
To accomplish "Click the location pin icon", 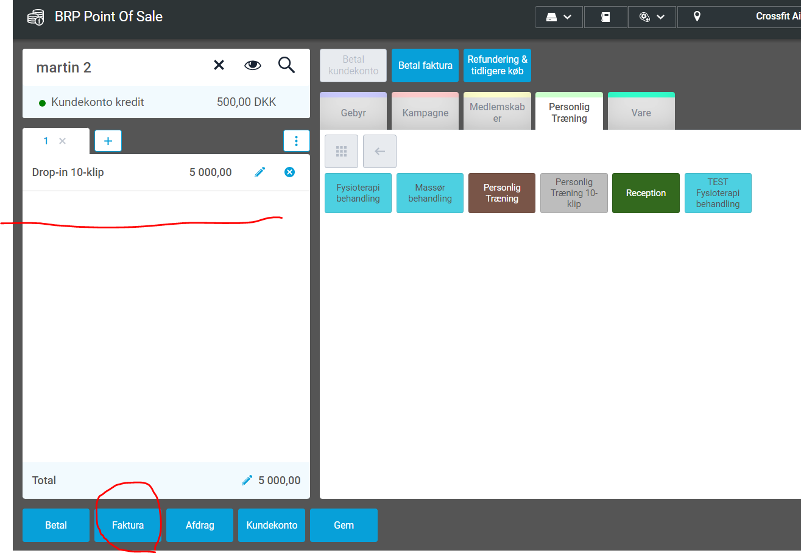I will click(x=697, y=16).
